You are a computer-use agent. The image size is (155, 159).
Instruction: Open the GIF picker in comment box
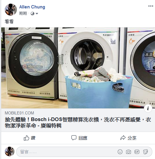[x=137, y=152]
